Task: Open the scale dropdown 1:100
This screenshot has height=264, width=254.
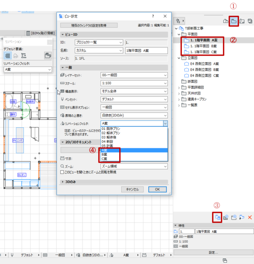Action: 134,83
